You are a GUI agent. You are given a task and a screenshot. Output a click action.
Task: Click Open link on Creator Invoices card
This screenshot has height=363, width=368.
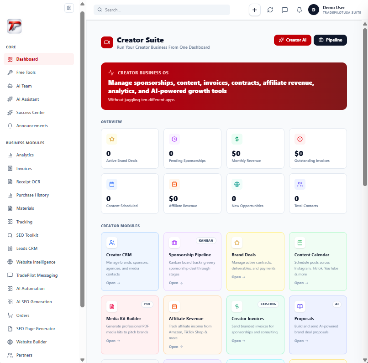pyautogui.click(x=238, y=341)
